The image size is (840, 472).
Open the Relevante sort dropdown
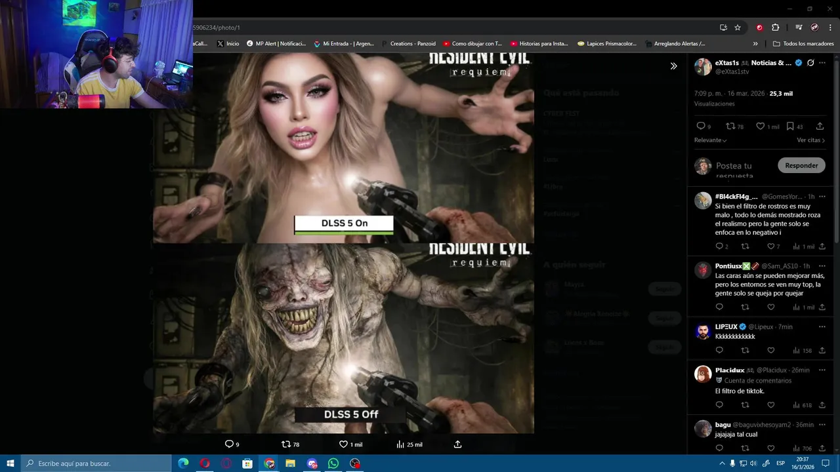(x=710, y=140)
